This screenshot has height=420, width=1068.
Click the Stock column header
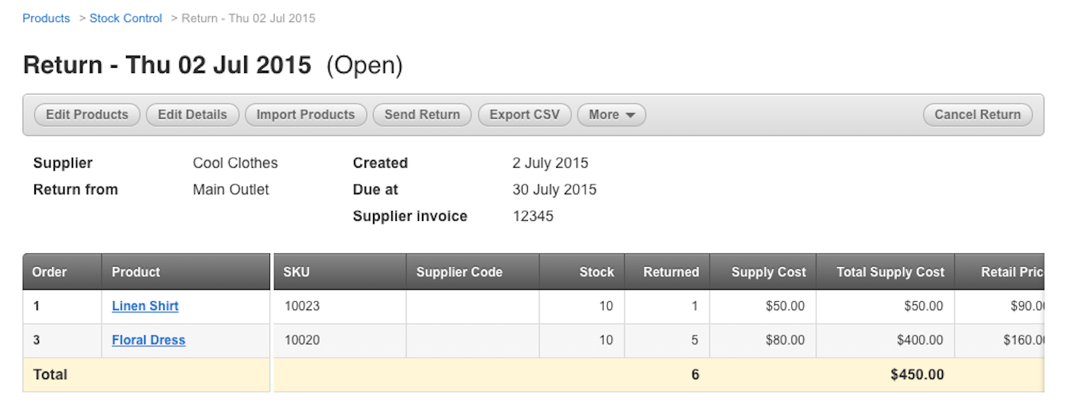pos(597,272)
